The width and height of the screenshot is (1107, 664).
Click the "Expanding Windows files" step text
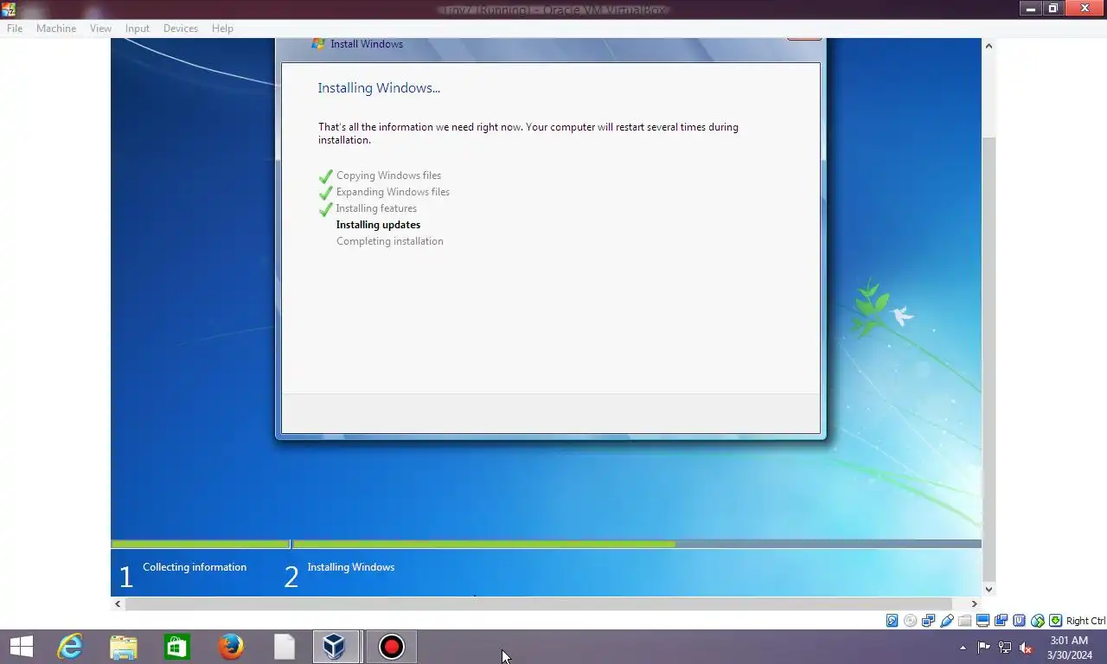[393, 192]
